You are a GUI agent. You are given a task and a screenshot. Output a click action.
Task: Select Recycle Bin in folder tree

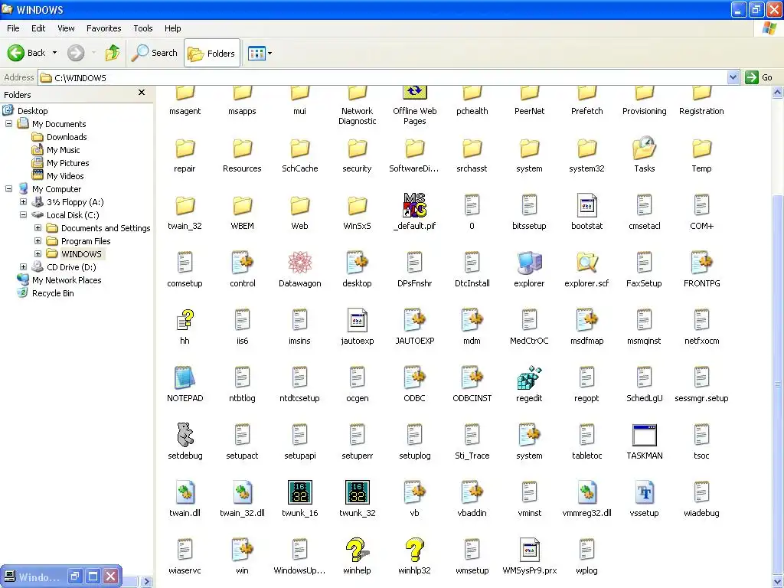click(53, 293)
